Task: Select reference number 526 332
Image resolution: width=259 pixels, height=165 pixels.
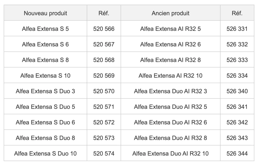Action: [x=237, y=44]
